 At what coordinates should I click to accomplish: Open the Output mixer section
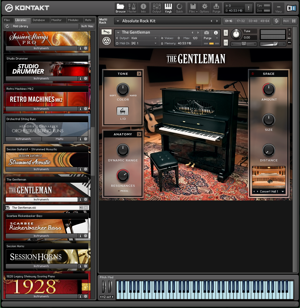(x=157, y=8)
